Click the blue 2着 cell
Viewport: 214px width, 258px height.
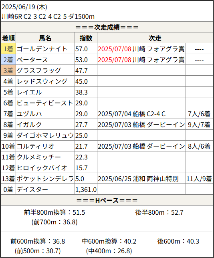pyautogui.click(x=8, y=60)
